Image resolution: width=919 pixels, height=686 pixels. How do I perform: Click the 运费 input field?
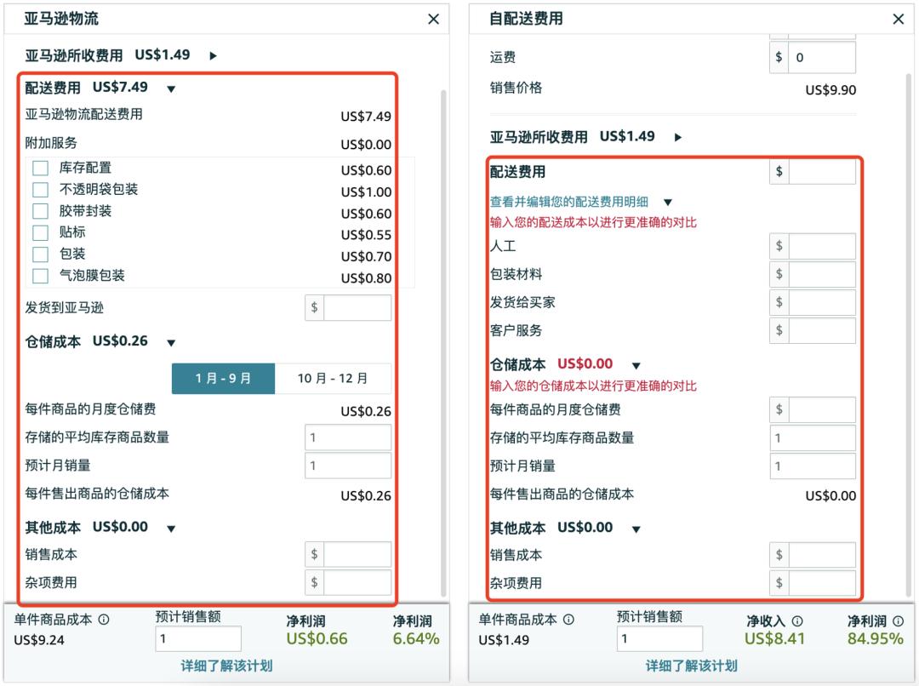[822, 57]
